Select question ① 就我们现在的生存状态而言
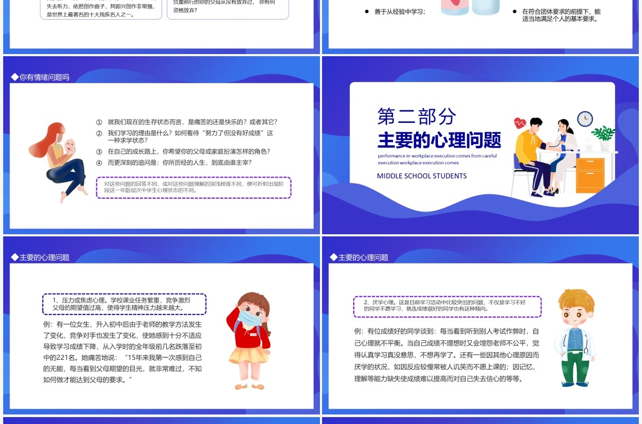This screenshot has width=642, height=424. pyautogui.click(x=186, y=122)
